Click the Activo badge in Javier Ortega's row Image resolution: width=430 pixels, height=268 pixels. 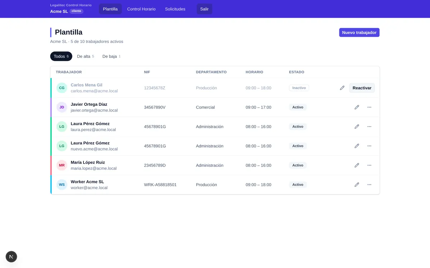(x=298, y=107)
